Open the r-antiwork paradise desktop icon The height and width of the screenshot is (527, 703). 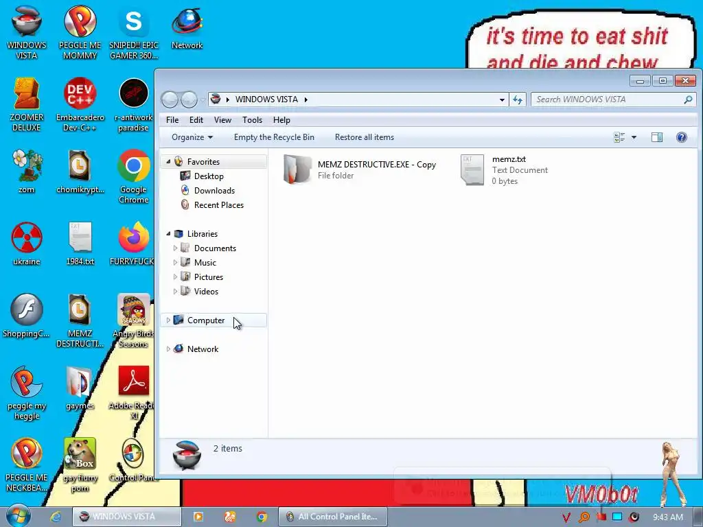point(134,104)
